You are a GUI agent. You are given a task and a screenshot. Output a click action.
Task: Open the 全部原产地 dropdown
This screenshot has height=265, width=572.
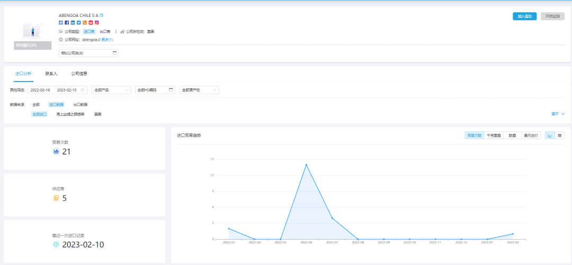[x=199, y=90]
